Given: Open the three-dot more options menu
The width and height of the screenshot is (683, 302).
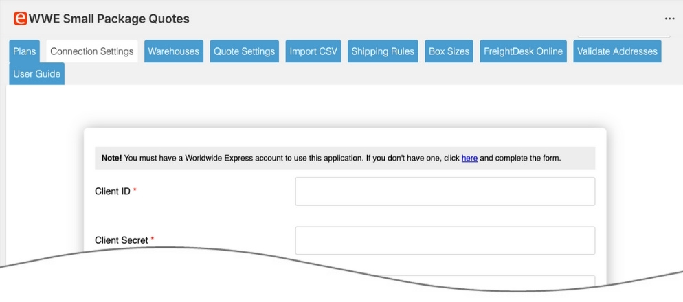Looking at the screenshot, I should (669, 19).
